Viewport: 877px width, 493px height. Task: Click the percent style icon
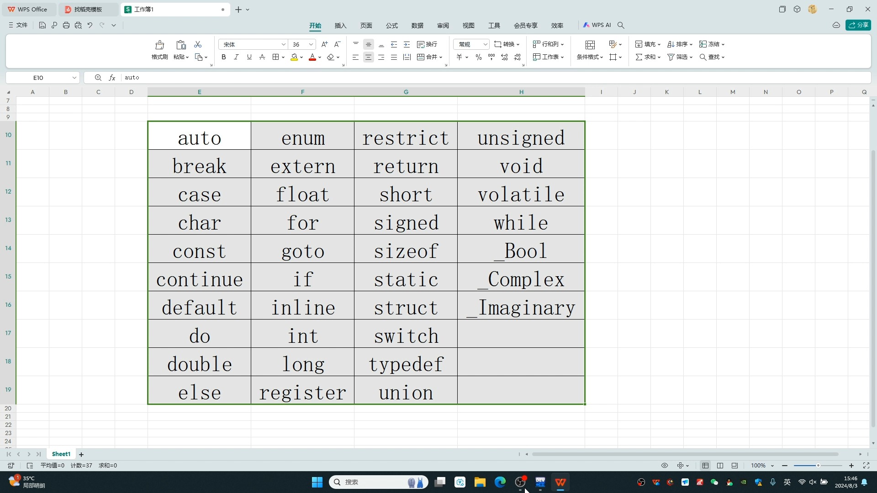(478, 57)
